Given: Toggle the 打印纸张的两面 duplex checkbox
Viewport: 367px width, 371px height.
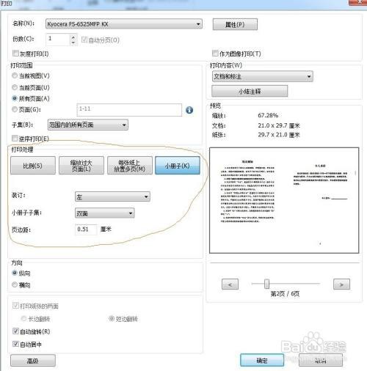Looking at the screenshot, I should click(15, 306).
